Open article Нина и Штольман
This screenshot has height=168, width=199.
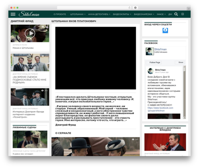pos(23,48)
